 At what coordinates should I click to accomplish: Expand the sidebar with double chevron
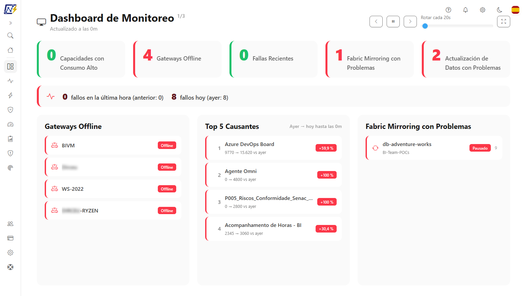(x=11, y=23)
